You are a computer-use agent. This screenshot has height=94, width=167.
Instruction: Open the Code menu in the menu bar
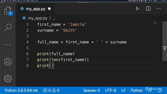pyautogui.click(x=5, y=1)
